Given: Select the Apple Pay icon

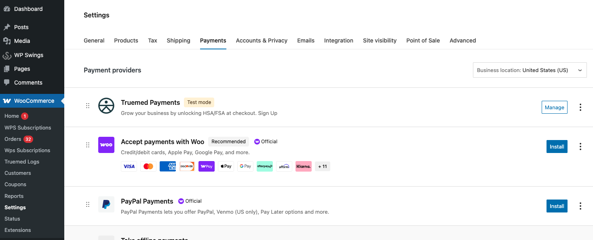Looking at the screenshot, I should click(x=226, y=166).
